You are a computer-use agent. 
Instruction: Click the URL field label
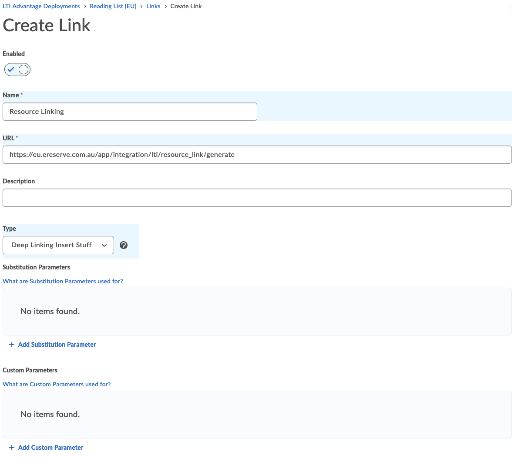pos(9,138)
